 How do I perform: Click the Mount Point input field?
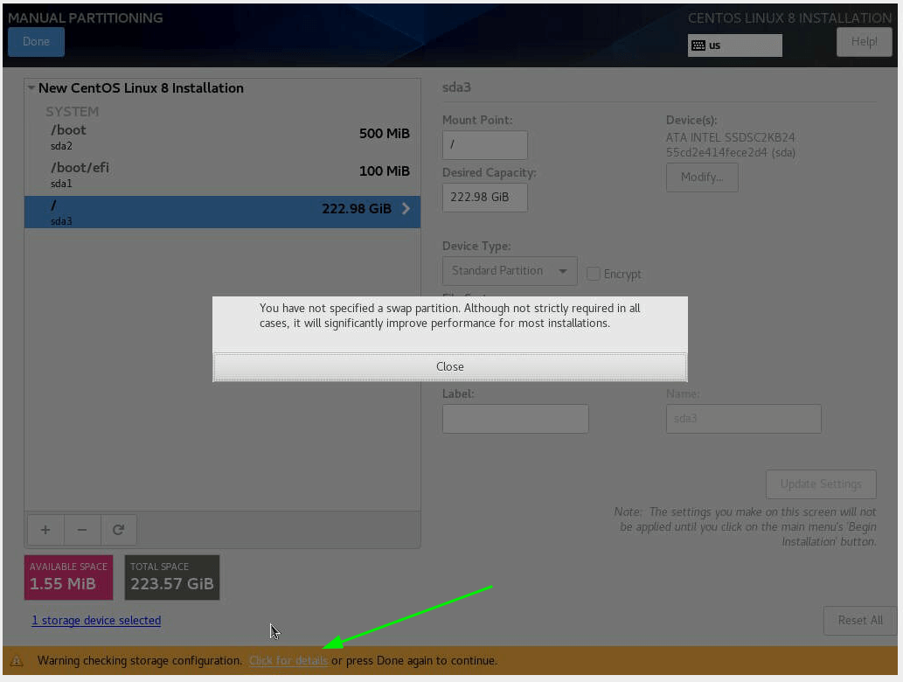pos(485,144)
